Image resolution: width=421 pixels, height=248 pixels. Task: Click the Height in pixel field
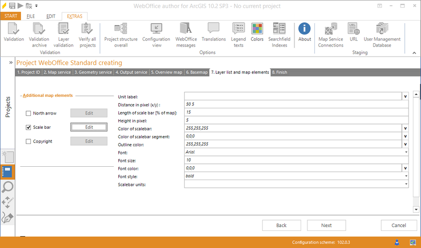click(296, 120)
